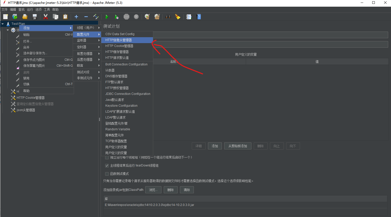Select the thread group gear icon

point(13,30)
